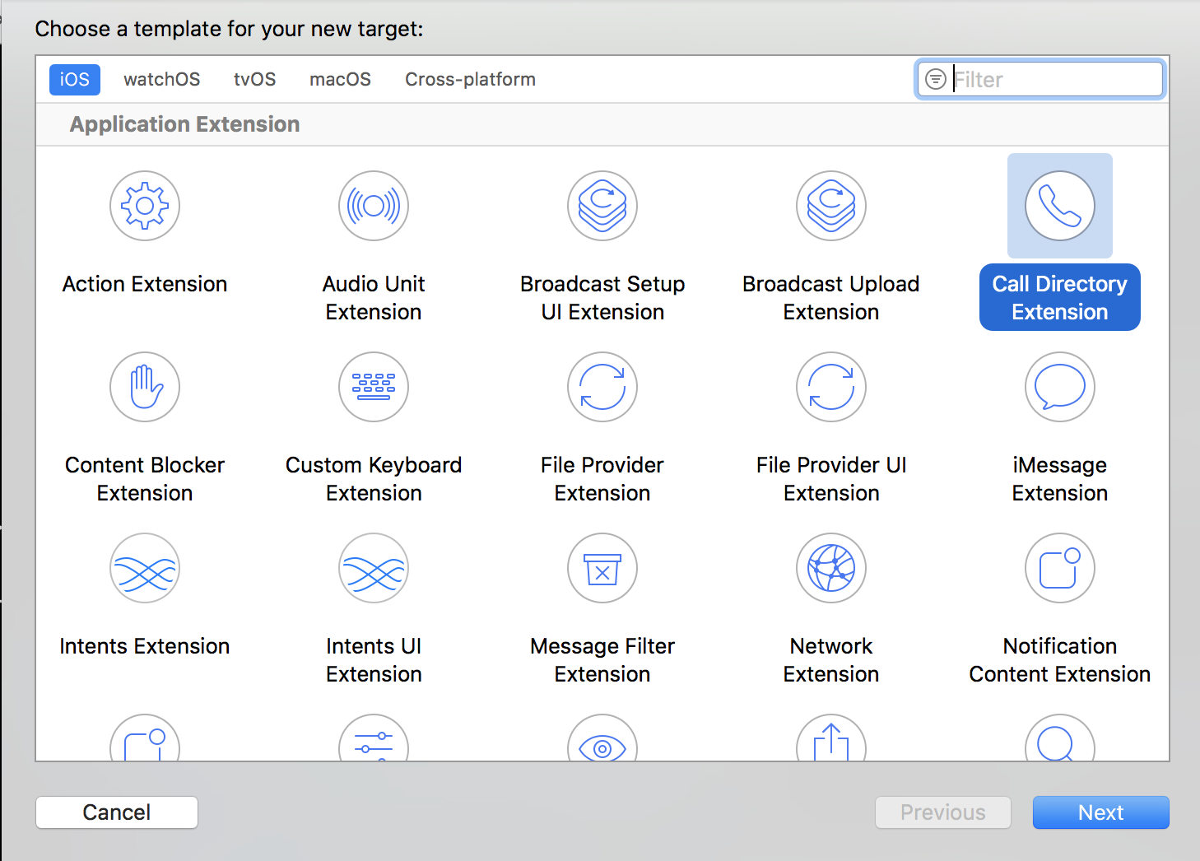Select the macOS platform tab

point(341,80)
